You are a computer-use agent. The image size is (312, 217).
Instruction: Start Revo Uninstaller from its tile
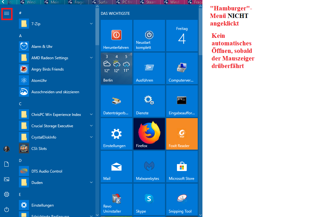(x=116, y=199)
